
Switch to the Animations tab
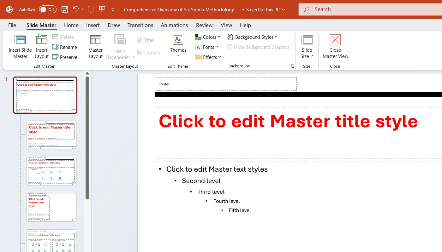click(174, 25)
